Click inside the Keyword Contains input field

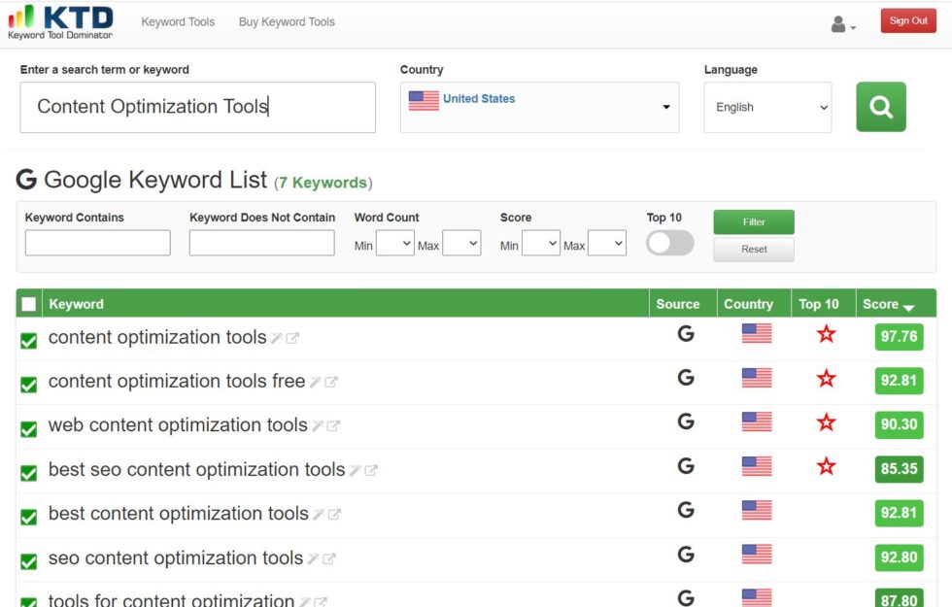(x=97, y=243)
